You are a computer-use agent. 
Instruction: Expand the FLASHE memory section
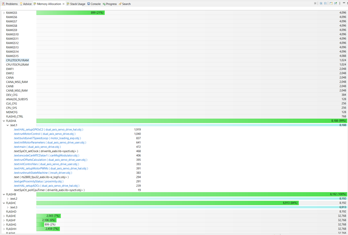4,215
